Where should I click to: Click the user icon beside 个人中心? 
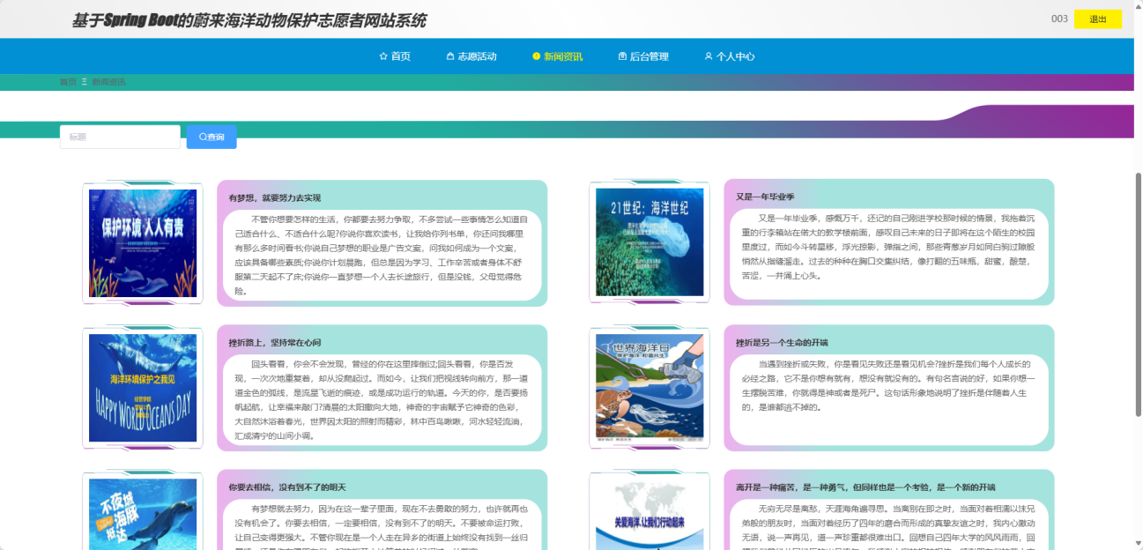(709, 56)
